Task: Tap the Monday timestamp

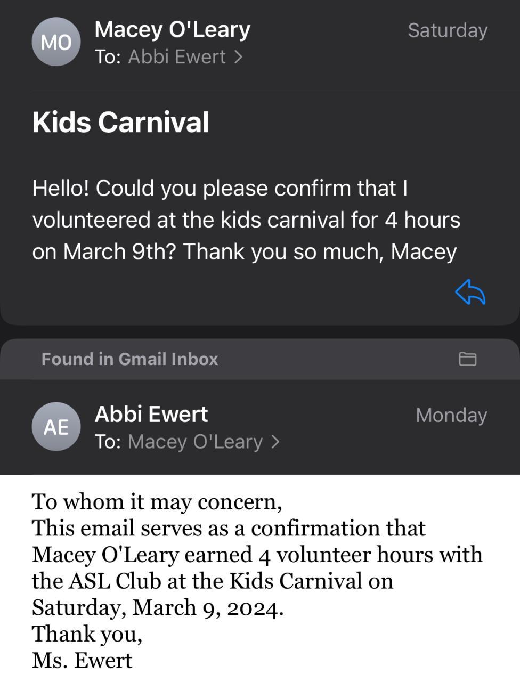Action: tap(451, 415)
